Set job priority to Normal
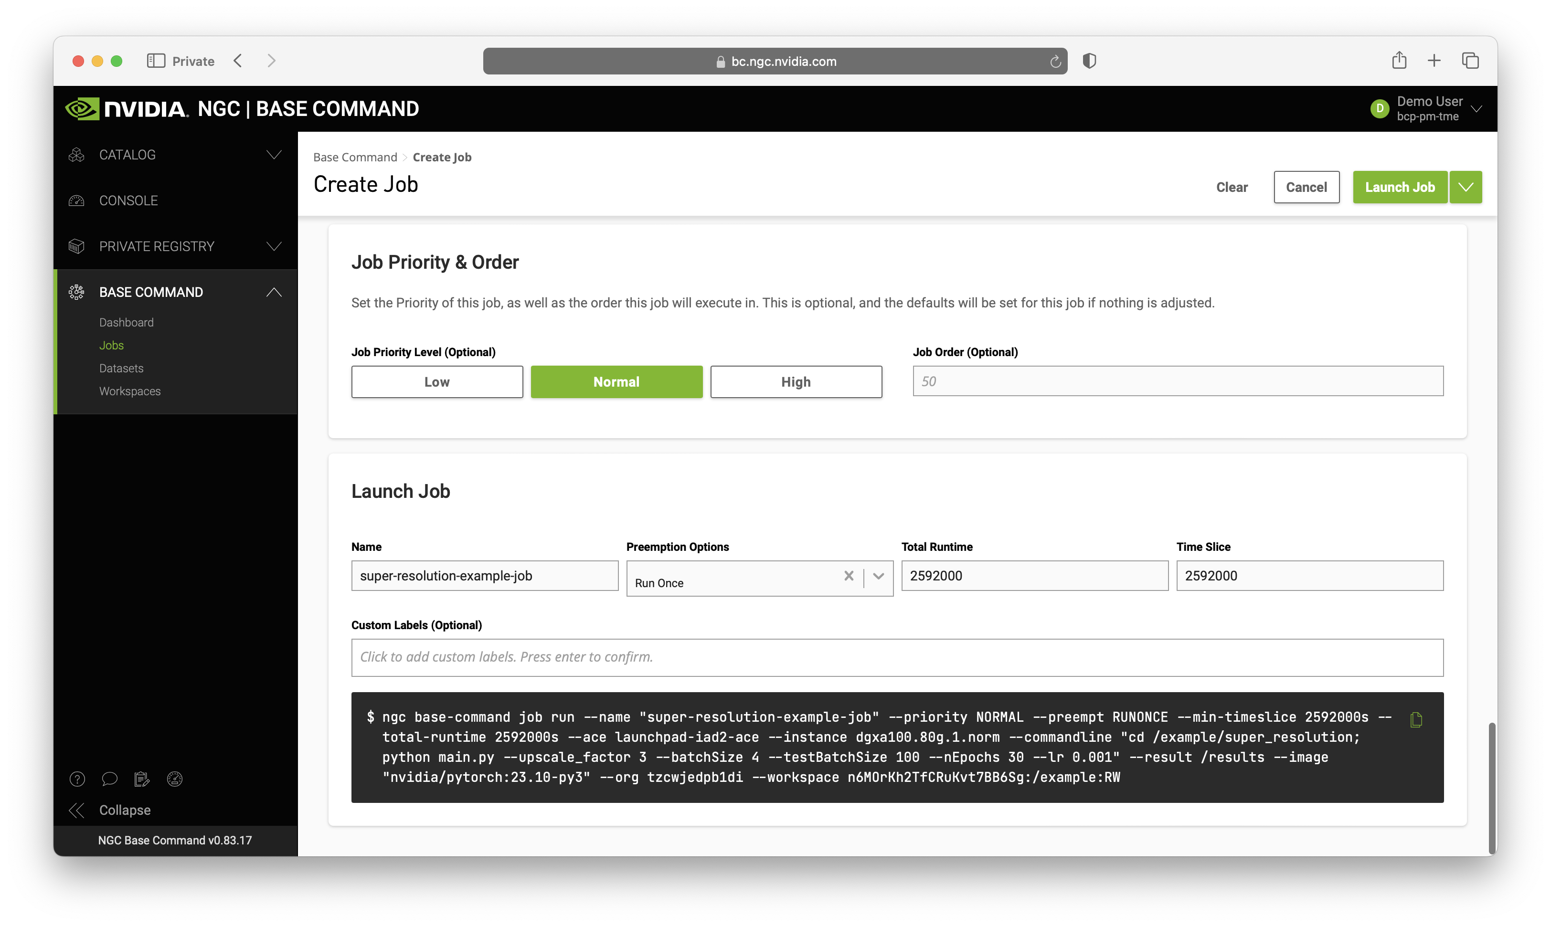The image size is (1551, 927). tap(616, 382)
